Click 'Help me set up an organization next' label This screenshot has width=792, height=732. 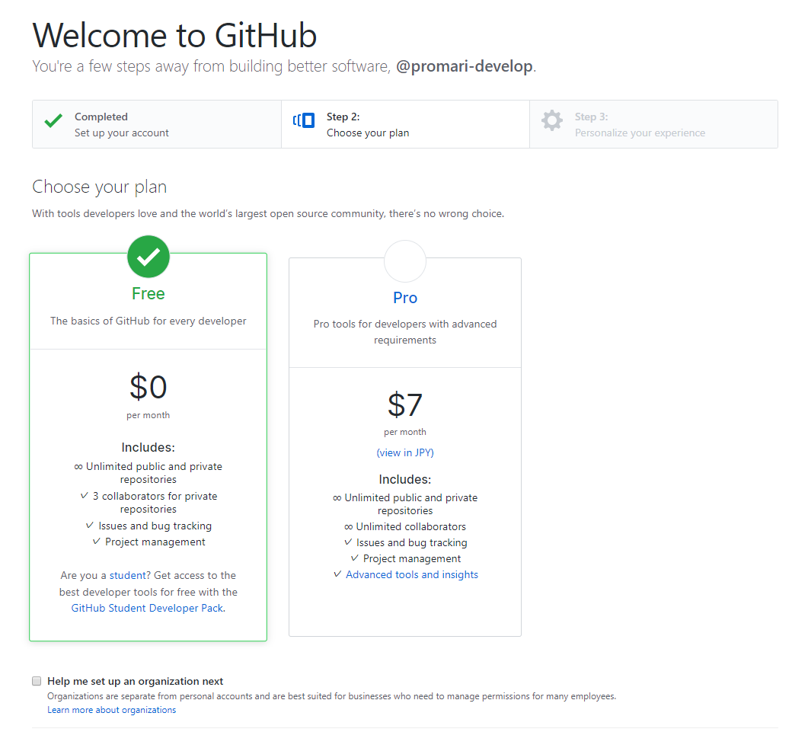pos(136,682)
